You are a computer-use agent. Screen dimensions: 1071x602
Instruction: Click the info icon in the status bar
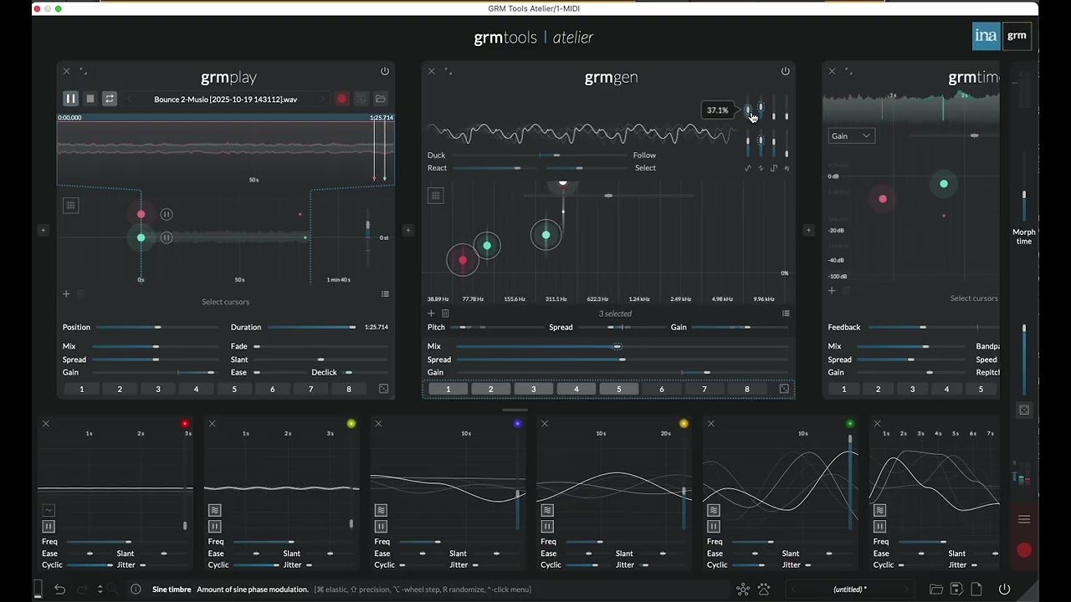[x=136, y=589]
